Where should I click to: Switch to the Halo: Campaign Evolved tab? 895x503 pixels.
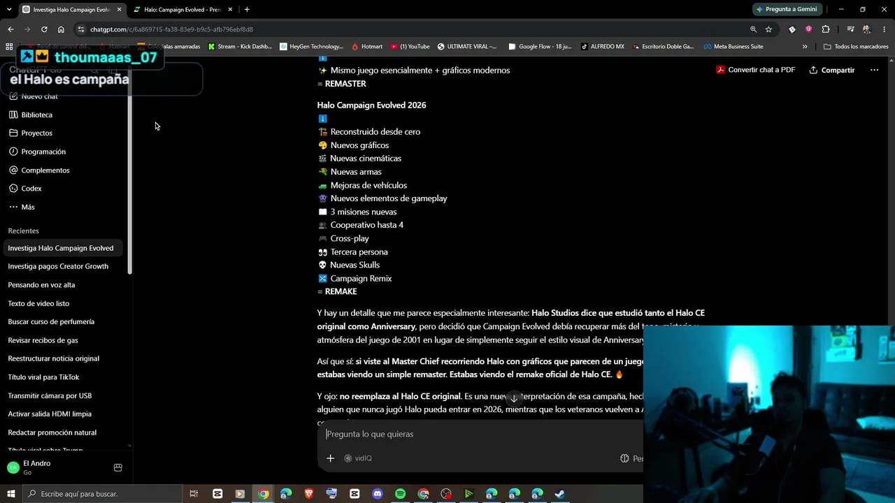pos(182,9)
